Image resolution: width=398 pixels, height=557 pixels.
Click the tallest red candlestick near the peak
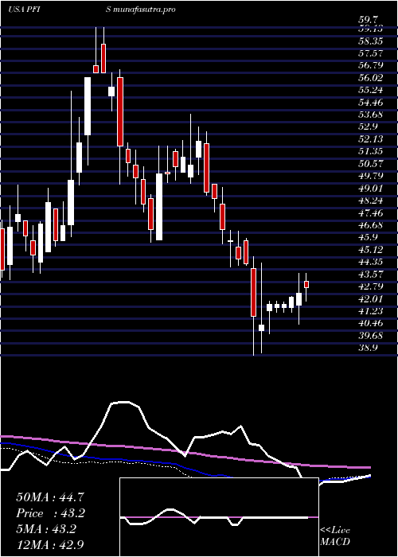120,111
